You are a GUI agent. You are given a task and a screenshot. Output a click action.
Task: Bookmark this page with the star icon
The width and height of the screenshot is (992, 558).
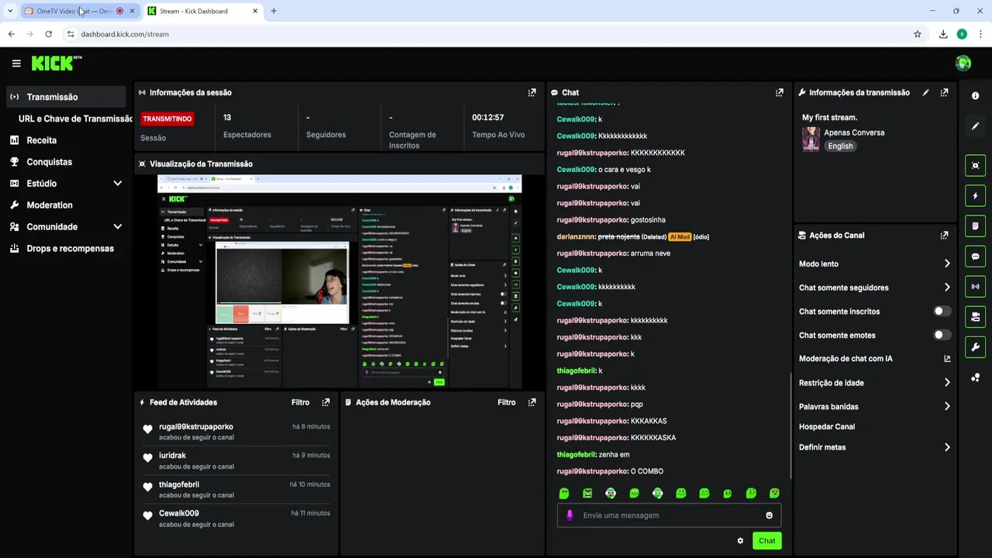coord(918,34)
